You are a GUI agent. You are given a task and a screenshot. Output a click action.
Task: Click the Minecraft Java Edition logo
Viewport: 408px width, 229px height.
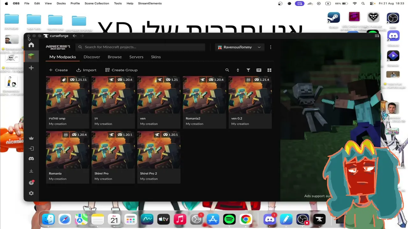[x=58, y=47]
